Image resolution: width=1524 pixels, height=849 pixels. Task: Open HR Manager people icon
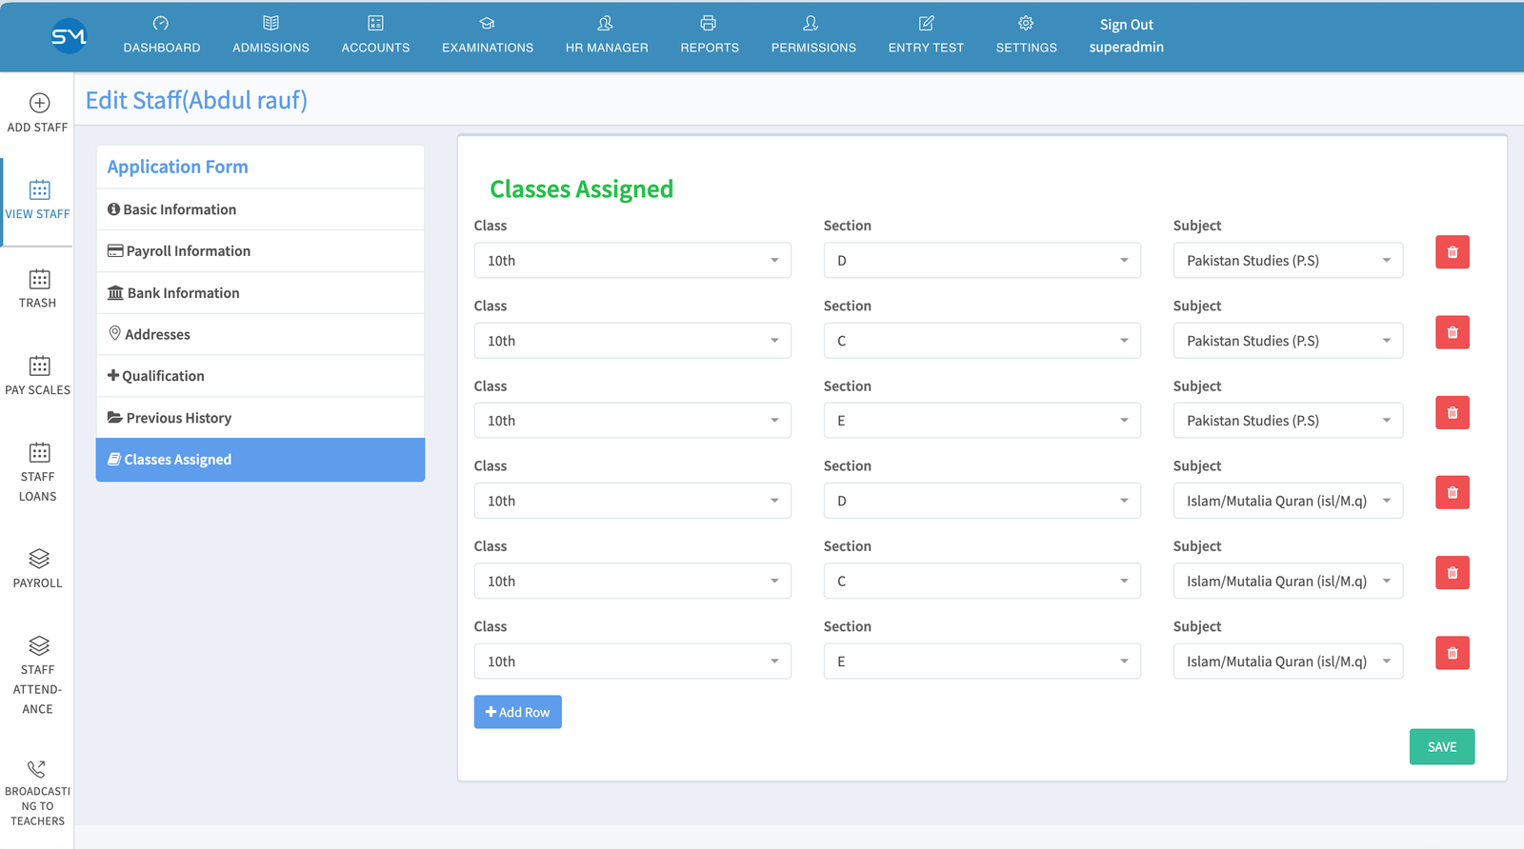[606, 23]
